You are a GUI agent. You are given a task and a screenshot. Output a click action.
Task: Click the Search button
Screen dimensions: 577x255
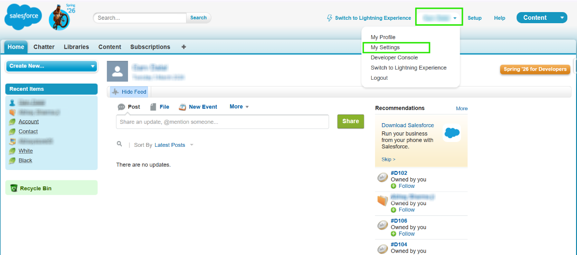tap(198, 18)
